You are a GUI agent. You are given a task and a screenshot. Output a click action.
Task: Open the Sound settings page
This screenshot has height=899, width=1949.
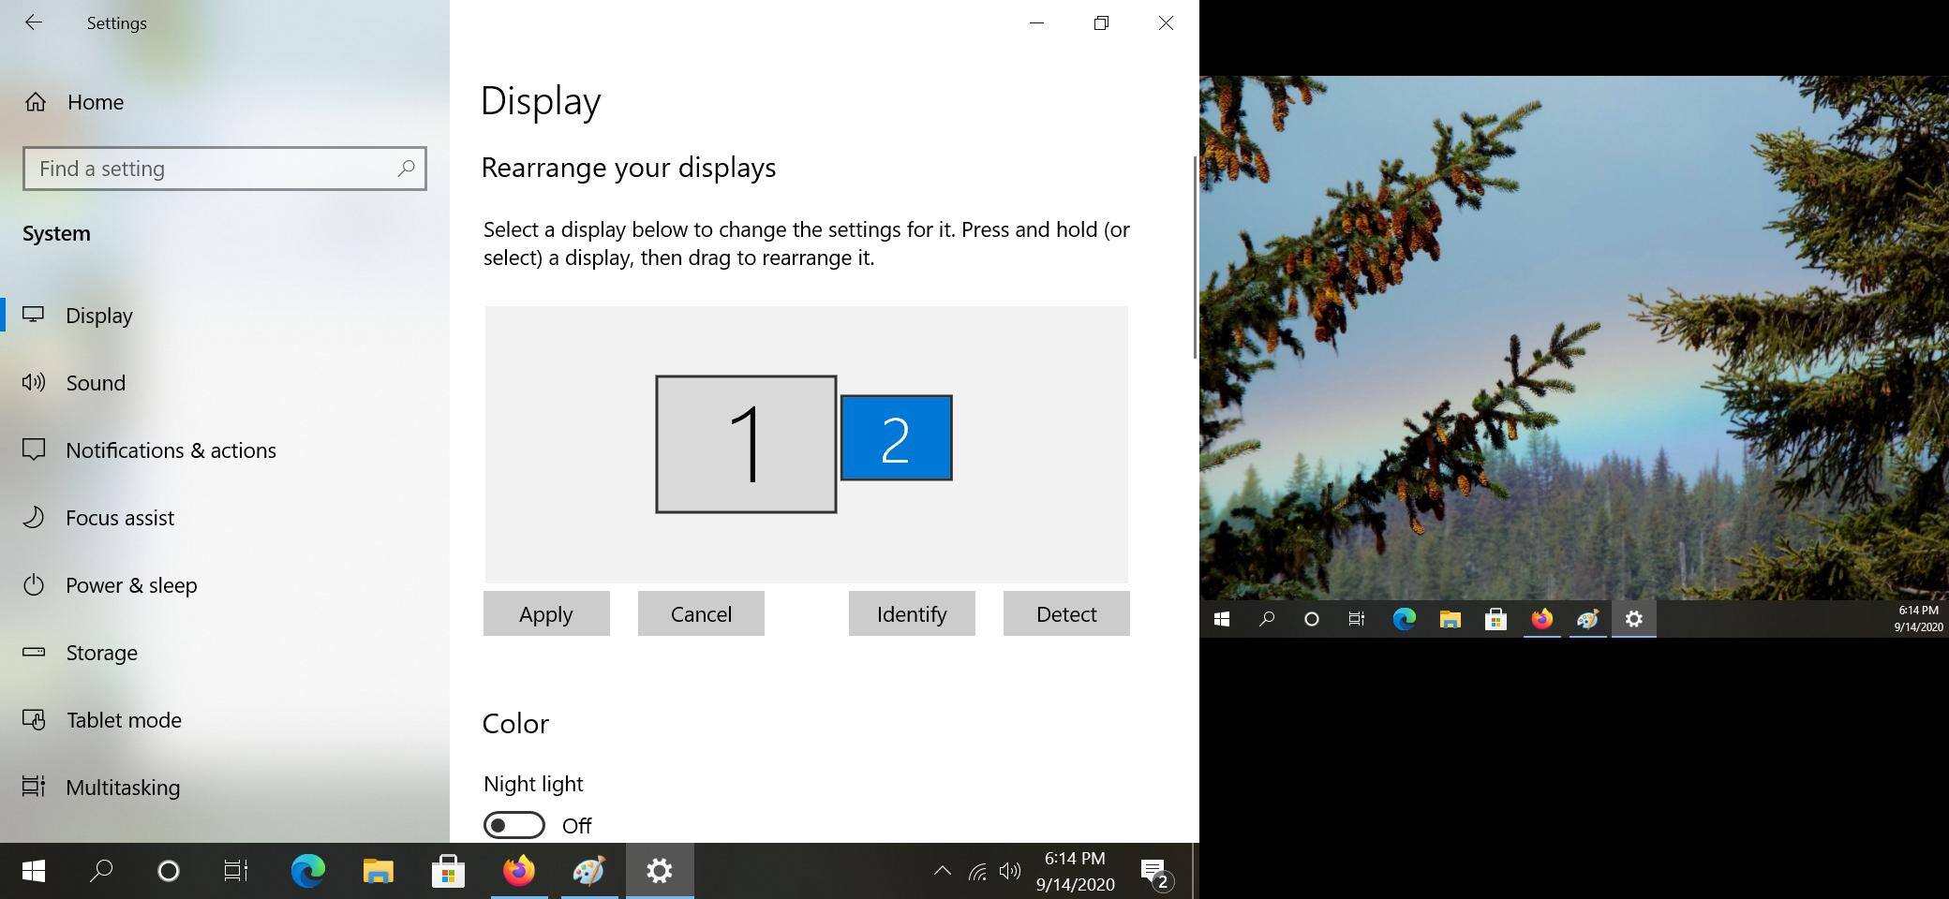point(95,383)
